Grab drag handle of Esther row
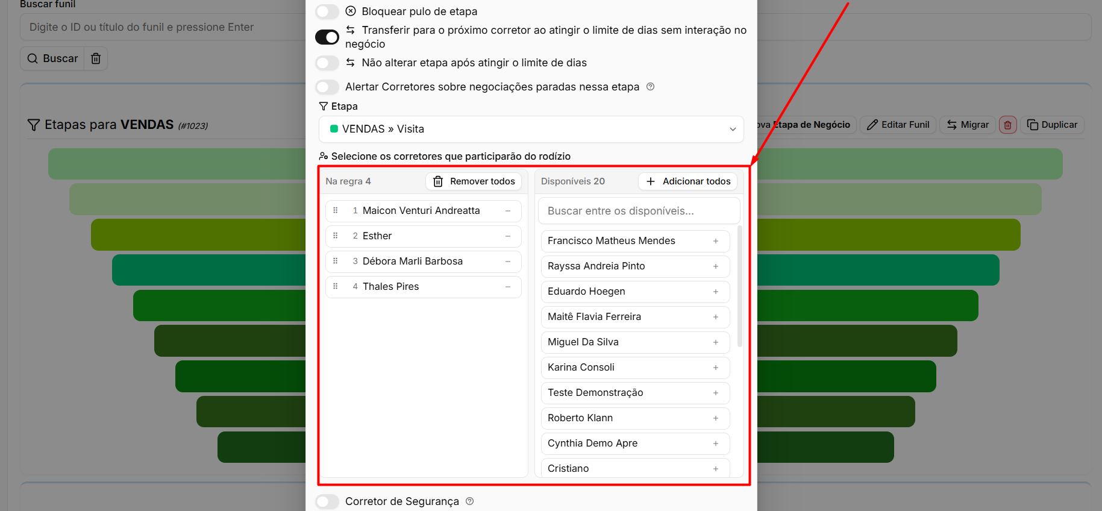Viewport: 1102px width, 511px height. (336, 236)
